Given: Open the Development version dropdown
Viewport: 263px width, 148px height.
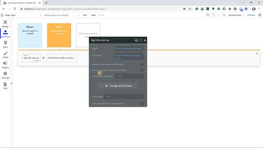Looking at the screenshot, I should click(236, 15).
